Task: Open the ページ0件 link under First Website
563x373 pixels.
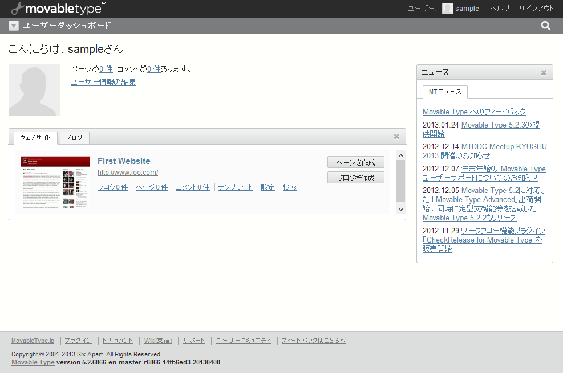Action: 152,187
